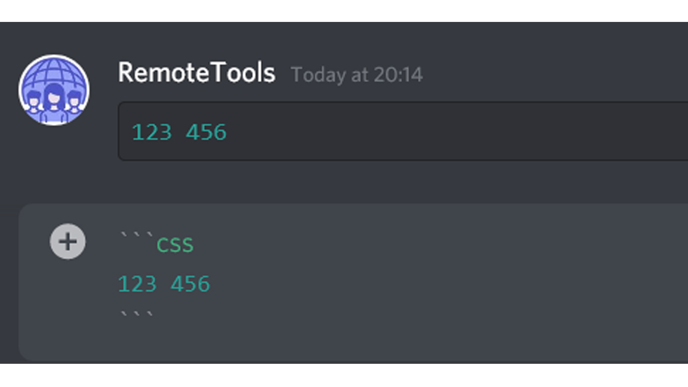Open the attachment plus button
Screen dimensions: 688x387
click(x=68, y=241)
